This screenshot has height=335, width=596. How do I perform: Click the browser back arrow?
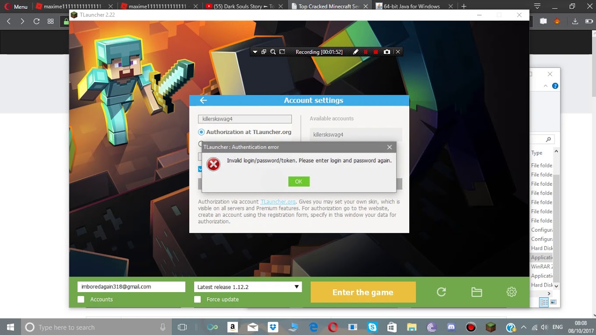[8, 21]
